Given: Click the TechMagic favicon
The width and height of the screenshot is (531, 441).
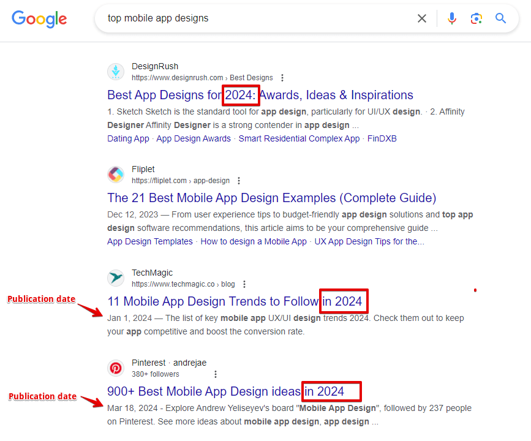Looking at the screenshot, I should tap(116, 278).
